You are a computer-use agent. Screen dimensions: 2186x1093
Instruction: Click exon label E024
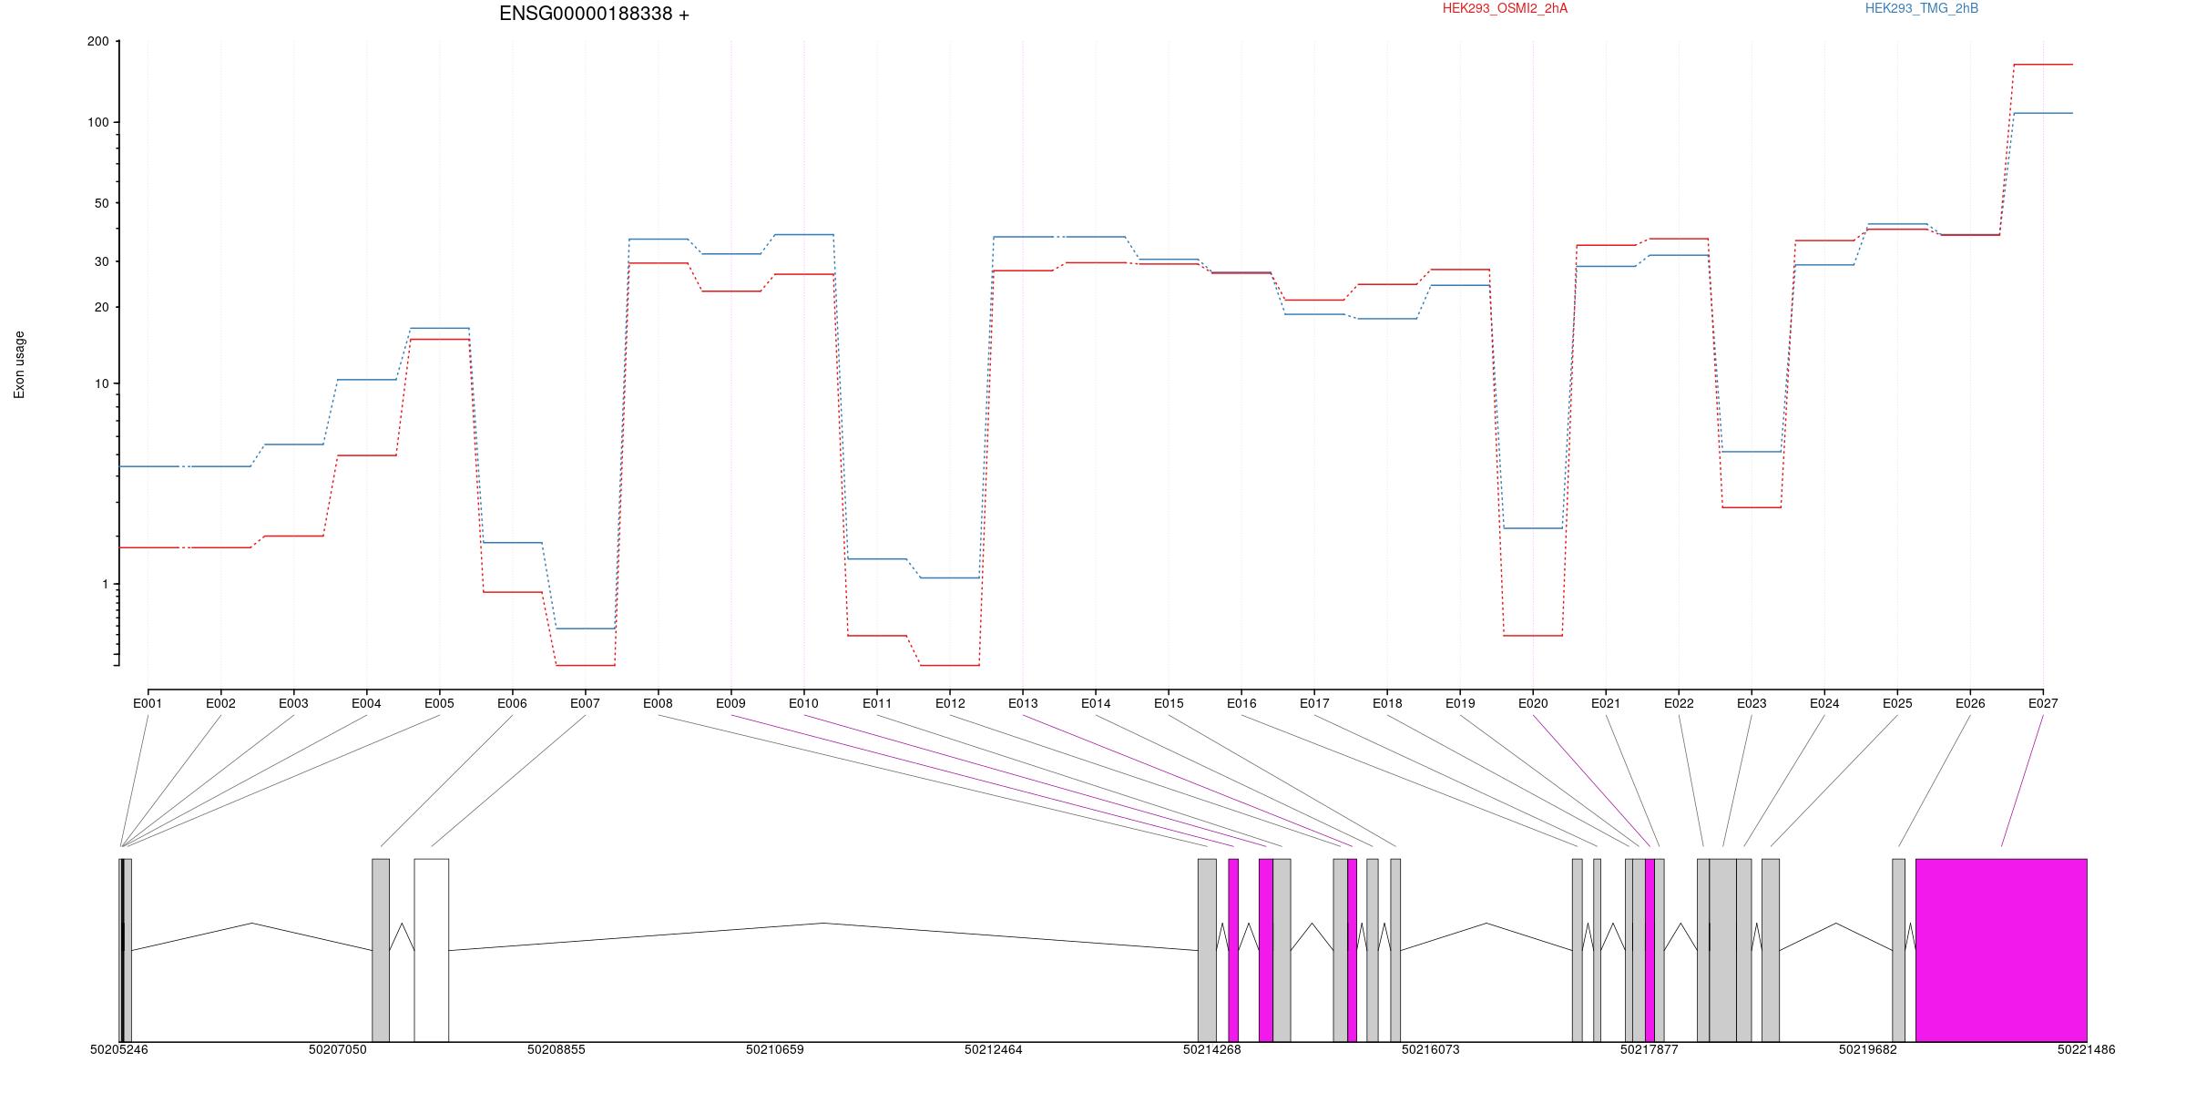pos(1824,703)
